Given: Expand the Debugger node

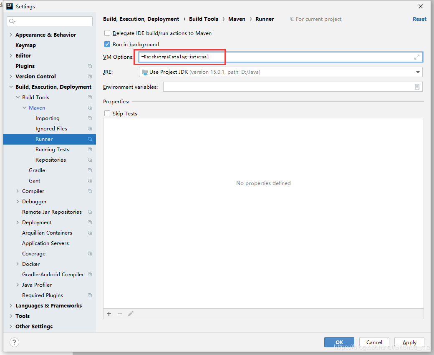Looking at the screenshot, I should [18, 202].
